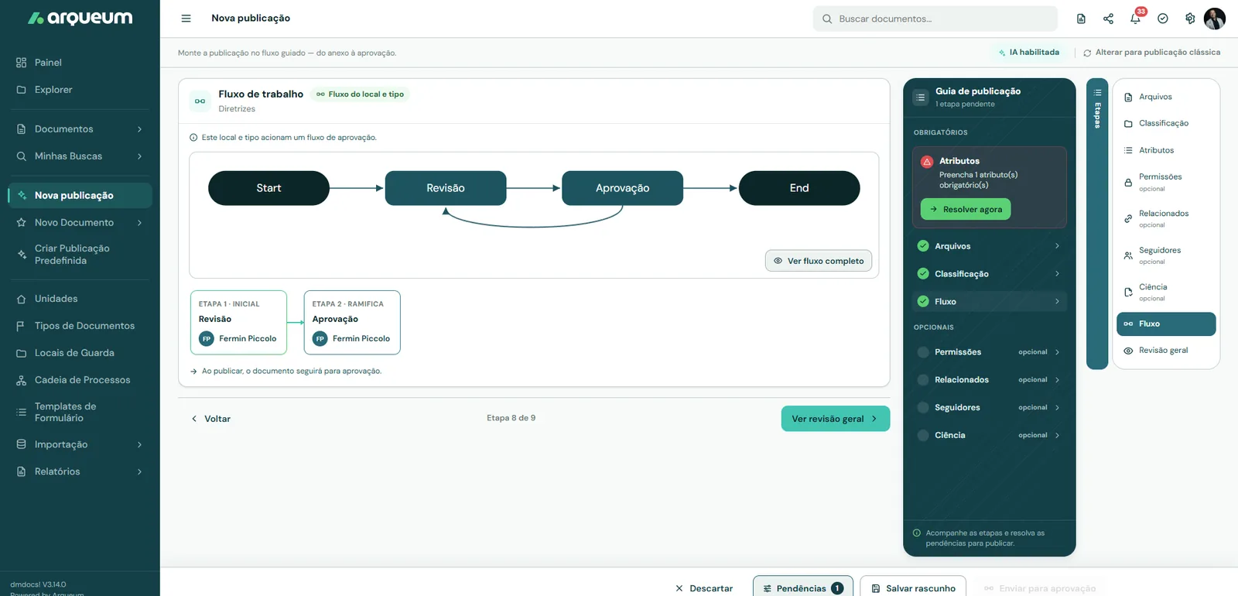The image size is (1238, 596).
Task: Open Classificação chevron in publication guide
Action: (x=1057, y=273)
